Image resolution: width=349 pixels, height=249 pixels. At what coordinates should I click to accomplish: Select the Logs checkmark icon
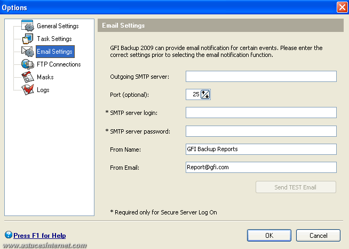click(28, 90)
